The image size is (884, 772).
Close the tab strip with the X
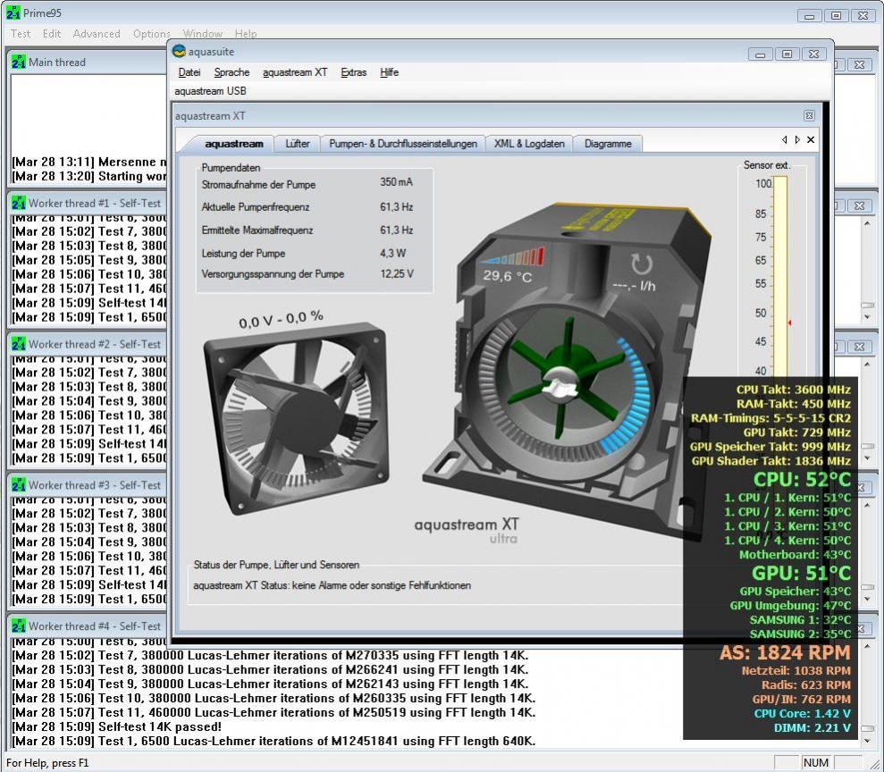point(811,139)
